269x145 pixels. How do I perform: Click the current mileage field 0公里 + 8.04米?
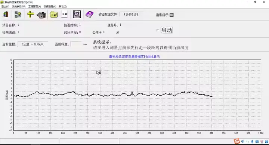pyautogui.click(x=33, y=44)
